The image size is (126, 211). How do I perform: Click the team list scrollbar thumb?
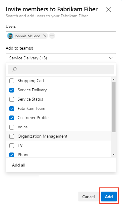(x=114, y=107)
